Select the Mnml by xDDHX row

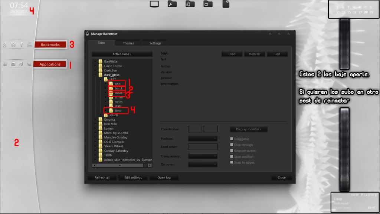click(x=113, y=133)
